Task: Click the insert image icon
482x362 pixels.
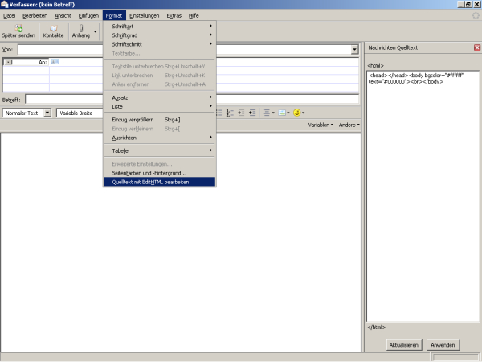Action: pos(282,113)
